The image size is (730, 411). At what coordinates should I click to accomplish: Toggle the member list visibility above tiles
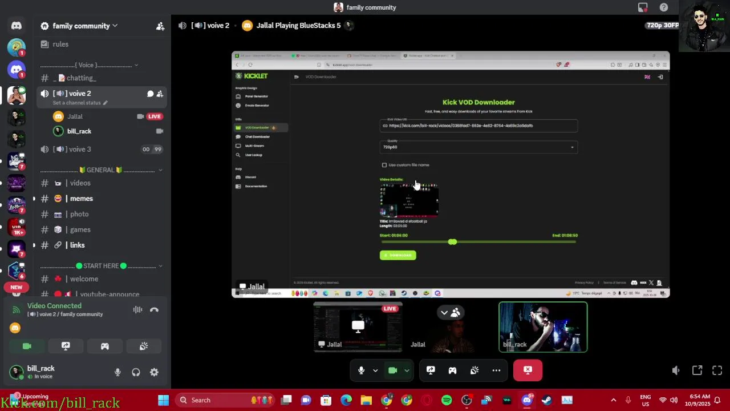pos(450,312)
